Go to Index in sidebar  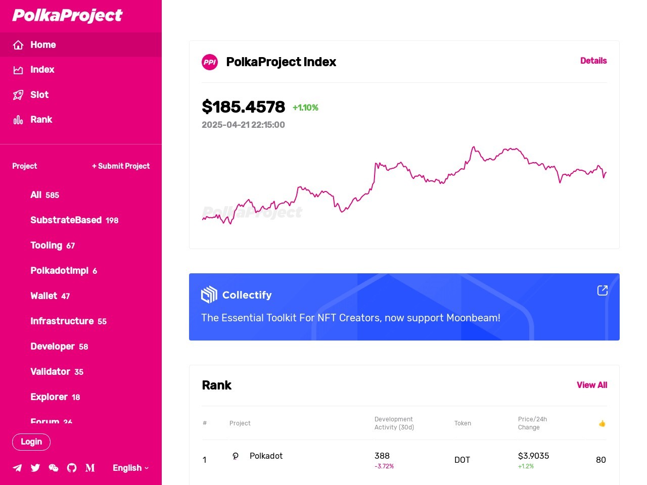coord(42,70)
